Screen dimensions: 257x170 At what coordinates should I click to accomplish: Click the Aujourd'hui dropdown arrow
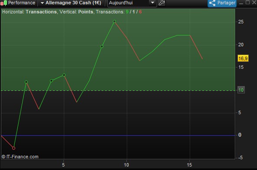pos(152,3)
